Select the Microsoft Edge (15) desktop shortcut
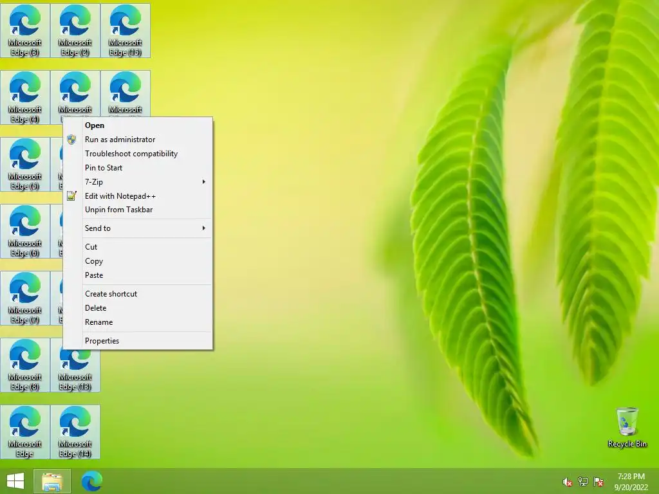The image size is (659, 494). click(x=125, y=31)
